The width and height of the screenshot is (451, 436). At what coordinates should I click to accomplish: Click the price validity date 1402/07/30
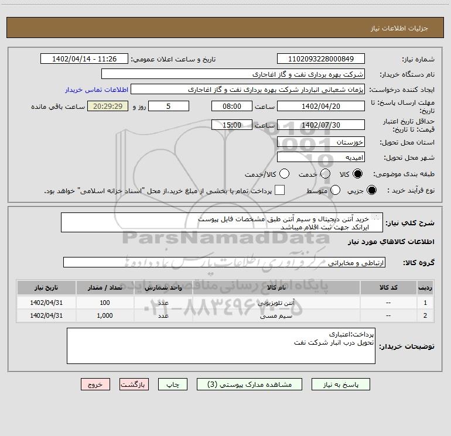point(321,125)
